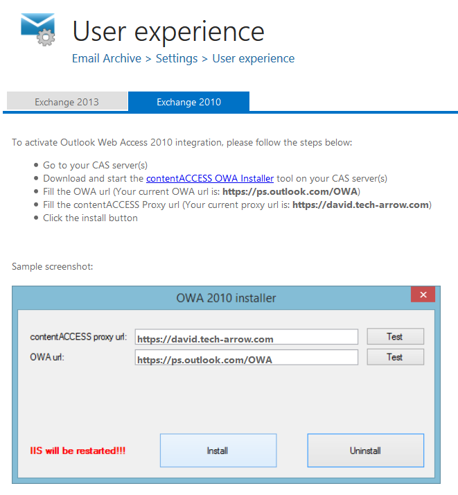Click the 'Sample screenshot:' label

(x=53, y=266)
